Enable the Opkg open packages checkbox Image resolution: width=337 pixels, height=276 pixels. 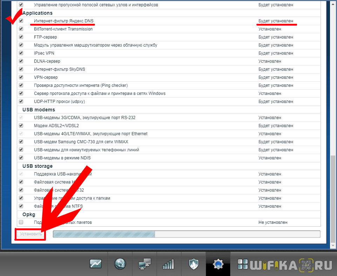point(21,222)
